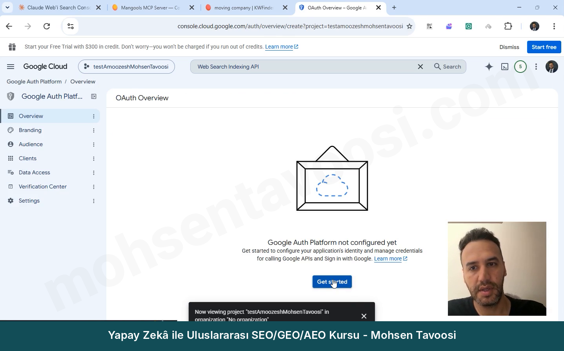Open the Audience row's three-dot menu

94,145
